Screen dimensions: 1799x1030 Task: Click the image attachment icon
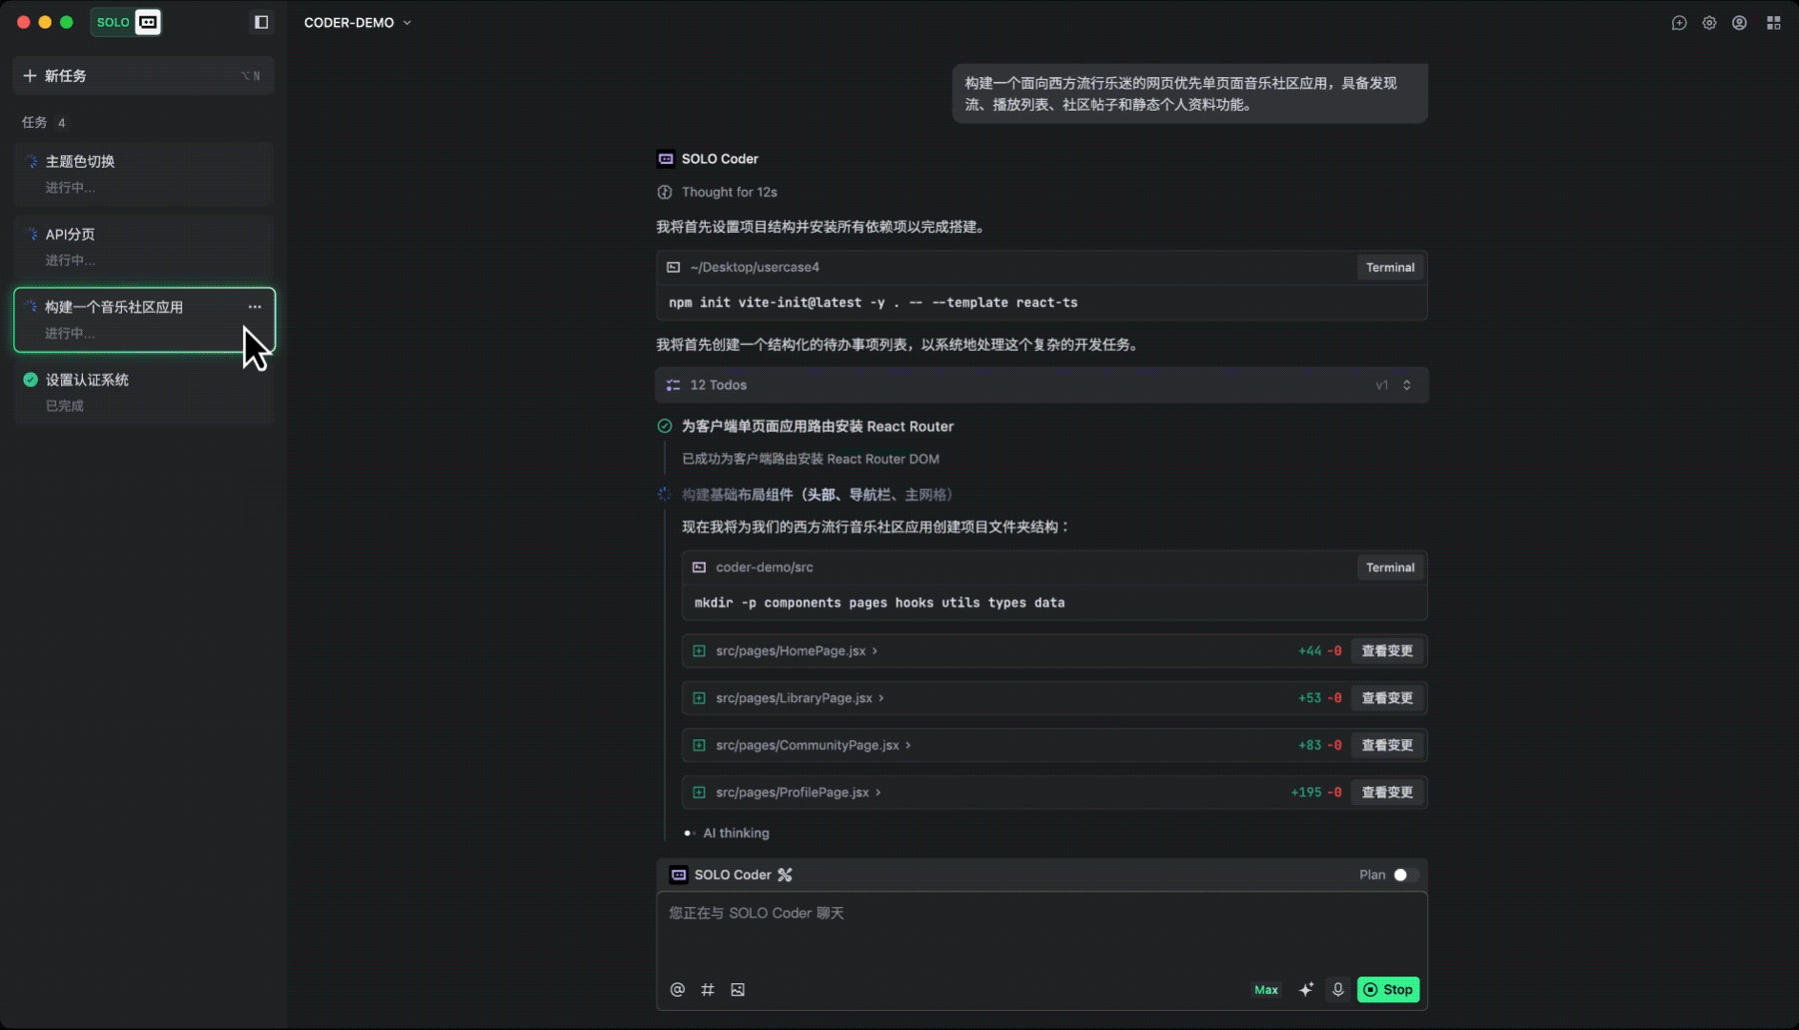point(737,990)
